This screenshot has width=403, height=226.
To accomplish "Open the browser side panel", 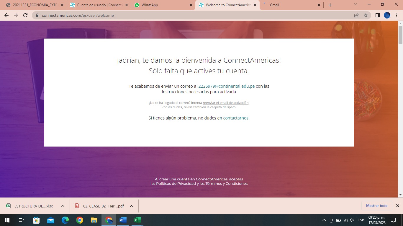I will click(377, 15).
